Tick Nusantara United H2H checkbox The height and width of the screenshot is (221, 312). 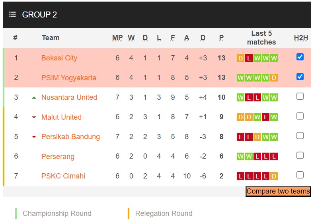click(x=300, y=96)
